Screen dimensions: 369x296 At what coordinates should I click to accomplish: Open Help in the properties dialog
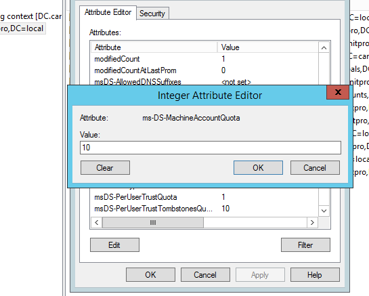tap(315, 274)
